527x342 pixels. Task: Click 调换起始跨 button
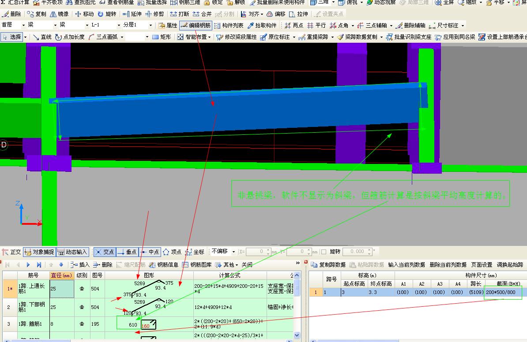click(510, 265)
